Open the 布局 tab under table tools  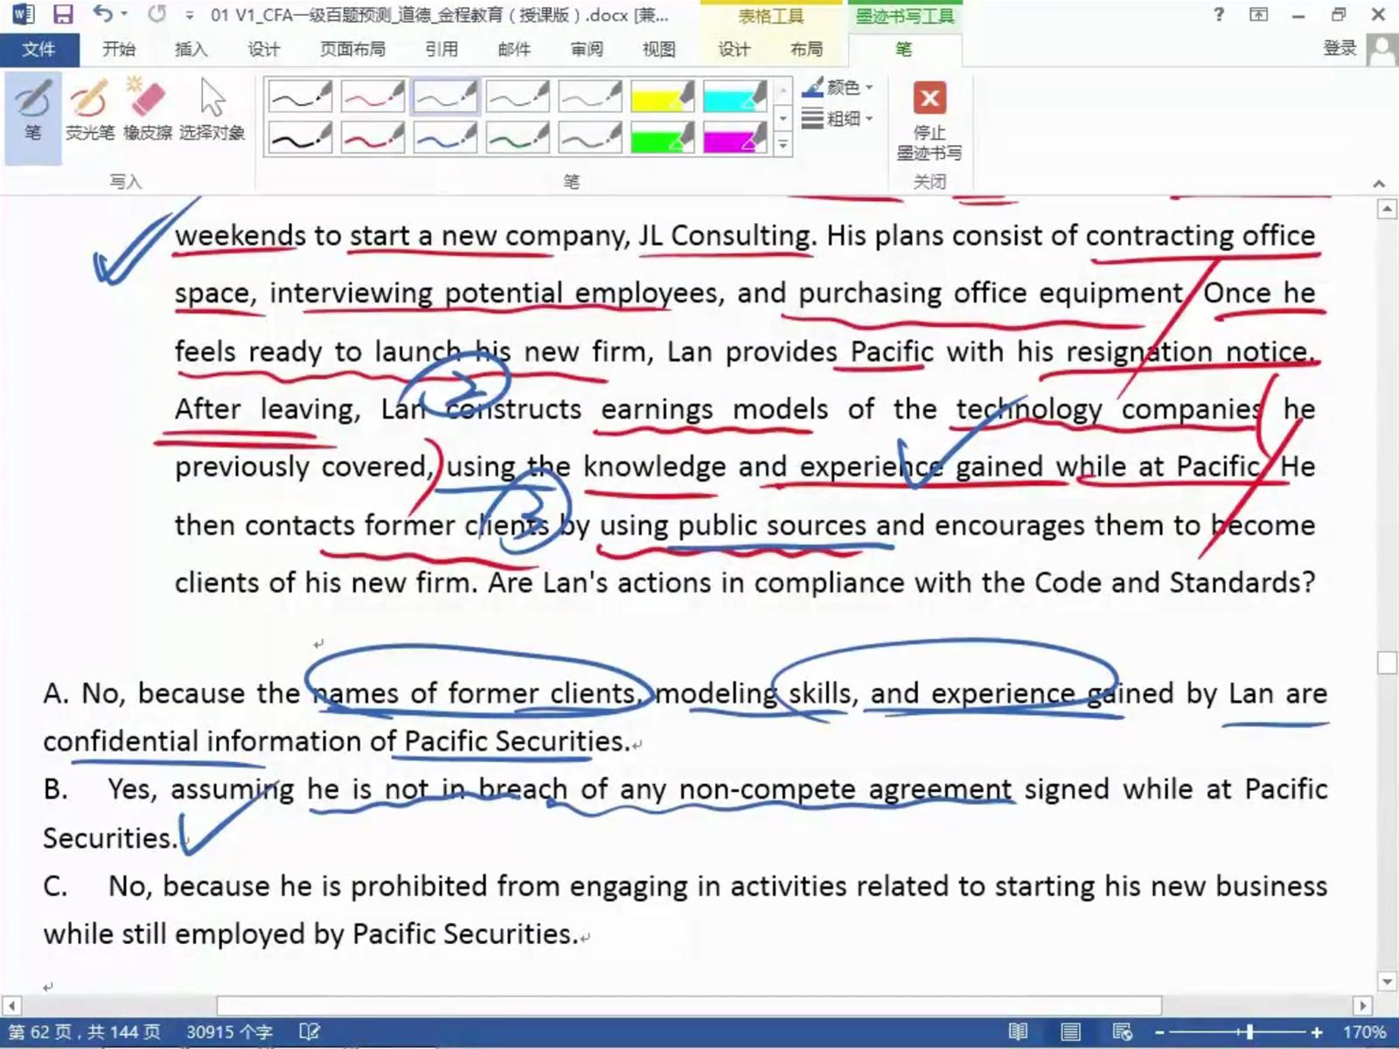(806, 50)
